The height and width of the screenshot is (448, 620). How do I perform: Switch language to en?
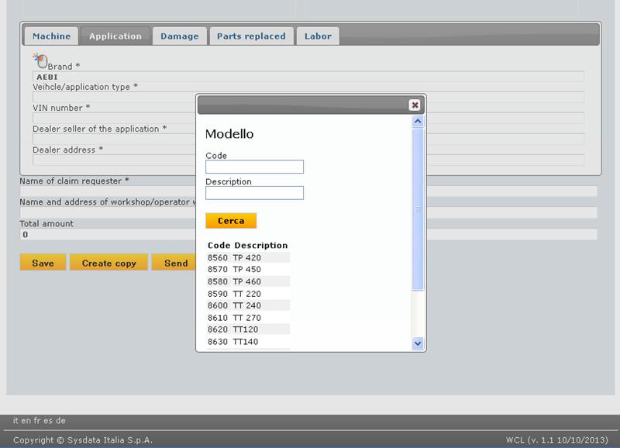(x=26, y=420)
